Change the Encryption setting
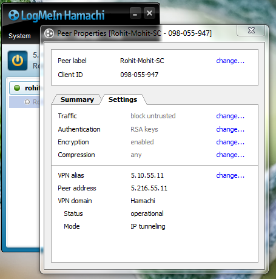The image size is (276, 279). [x=231, y=142]
